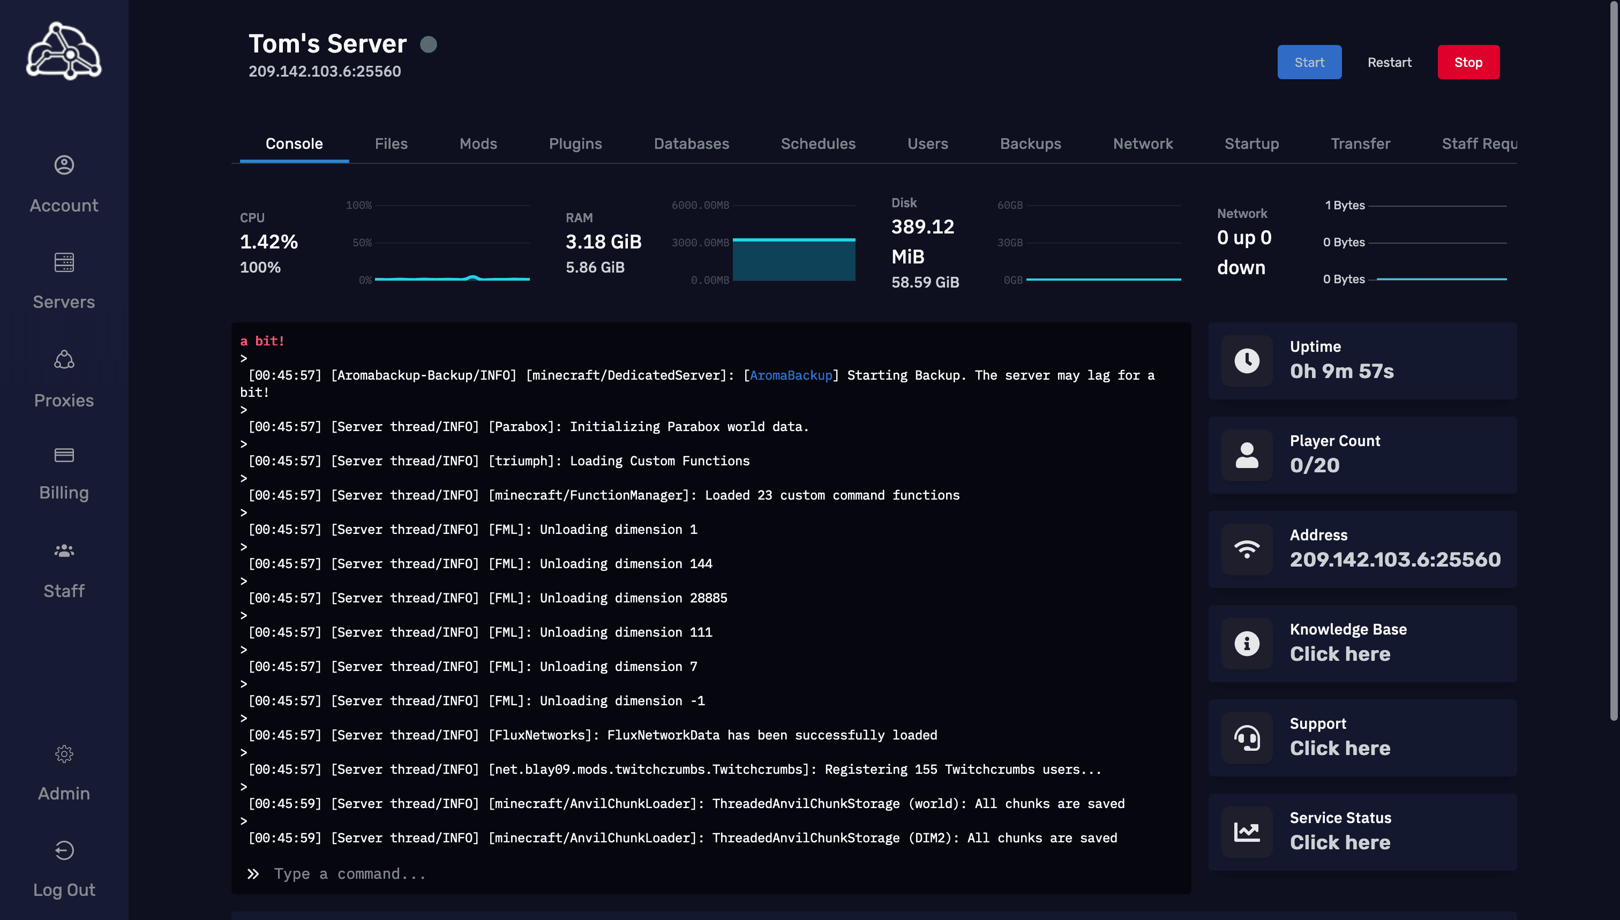Switch to the Mods tab

[478, 144]
